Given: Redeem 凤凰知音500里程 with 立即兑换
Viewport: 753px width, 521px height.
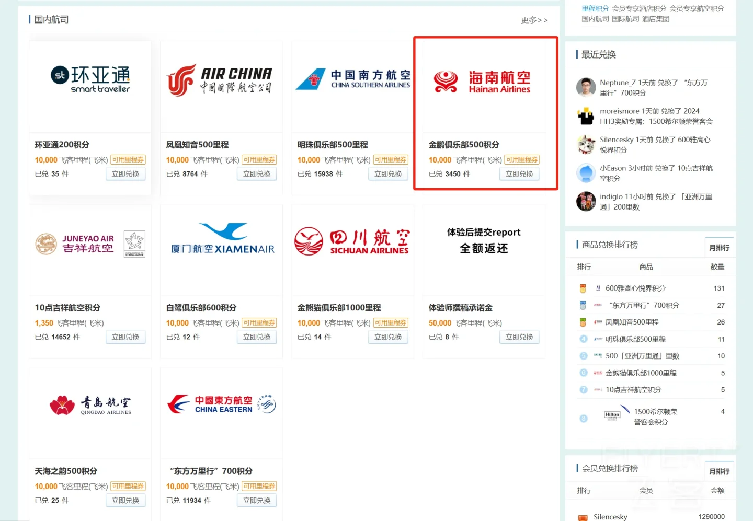Looking at the screenshot, I should coord(257,174).
